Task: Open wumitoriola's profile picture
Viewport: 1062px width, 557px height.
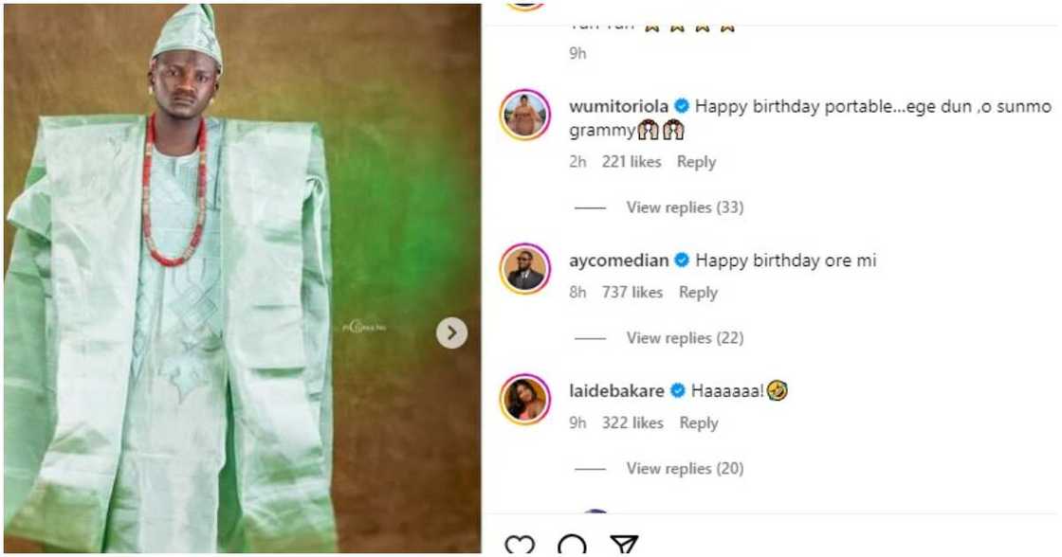Action: [524, 116]
